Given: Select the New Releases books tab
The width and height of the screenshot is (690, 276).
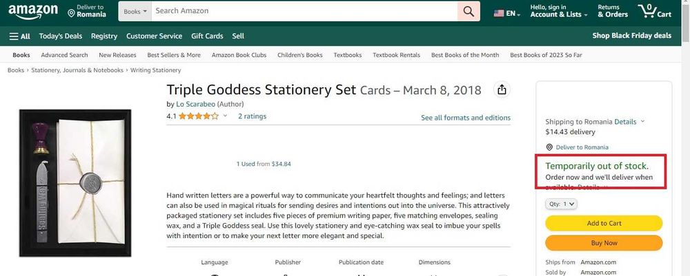Looking at the screenshot, I should (117, 55).
